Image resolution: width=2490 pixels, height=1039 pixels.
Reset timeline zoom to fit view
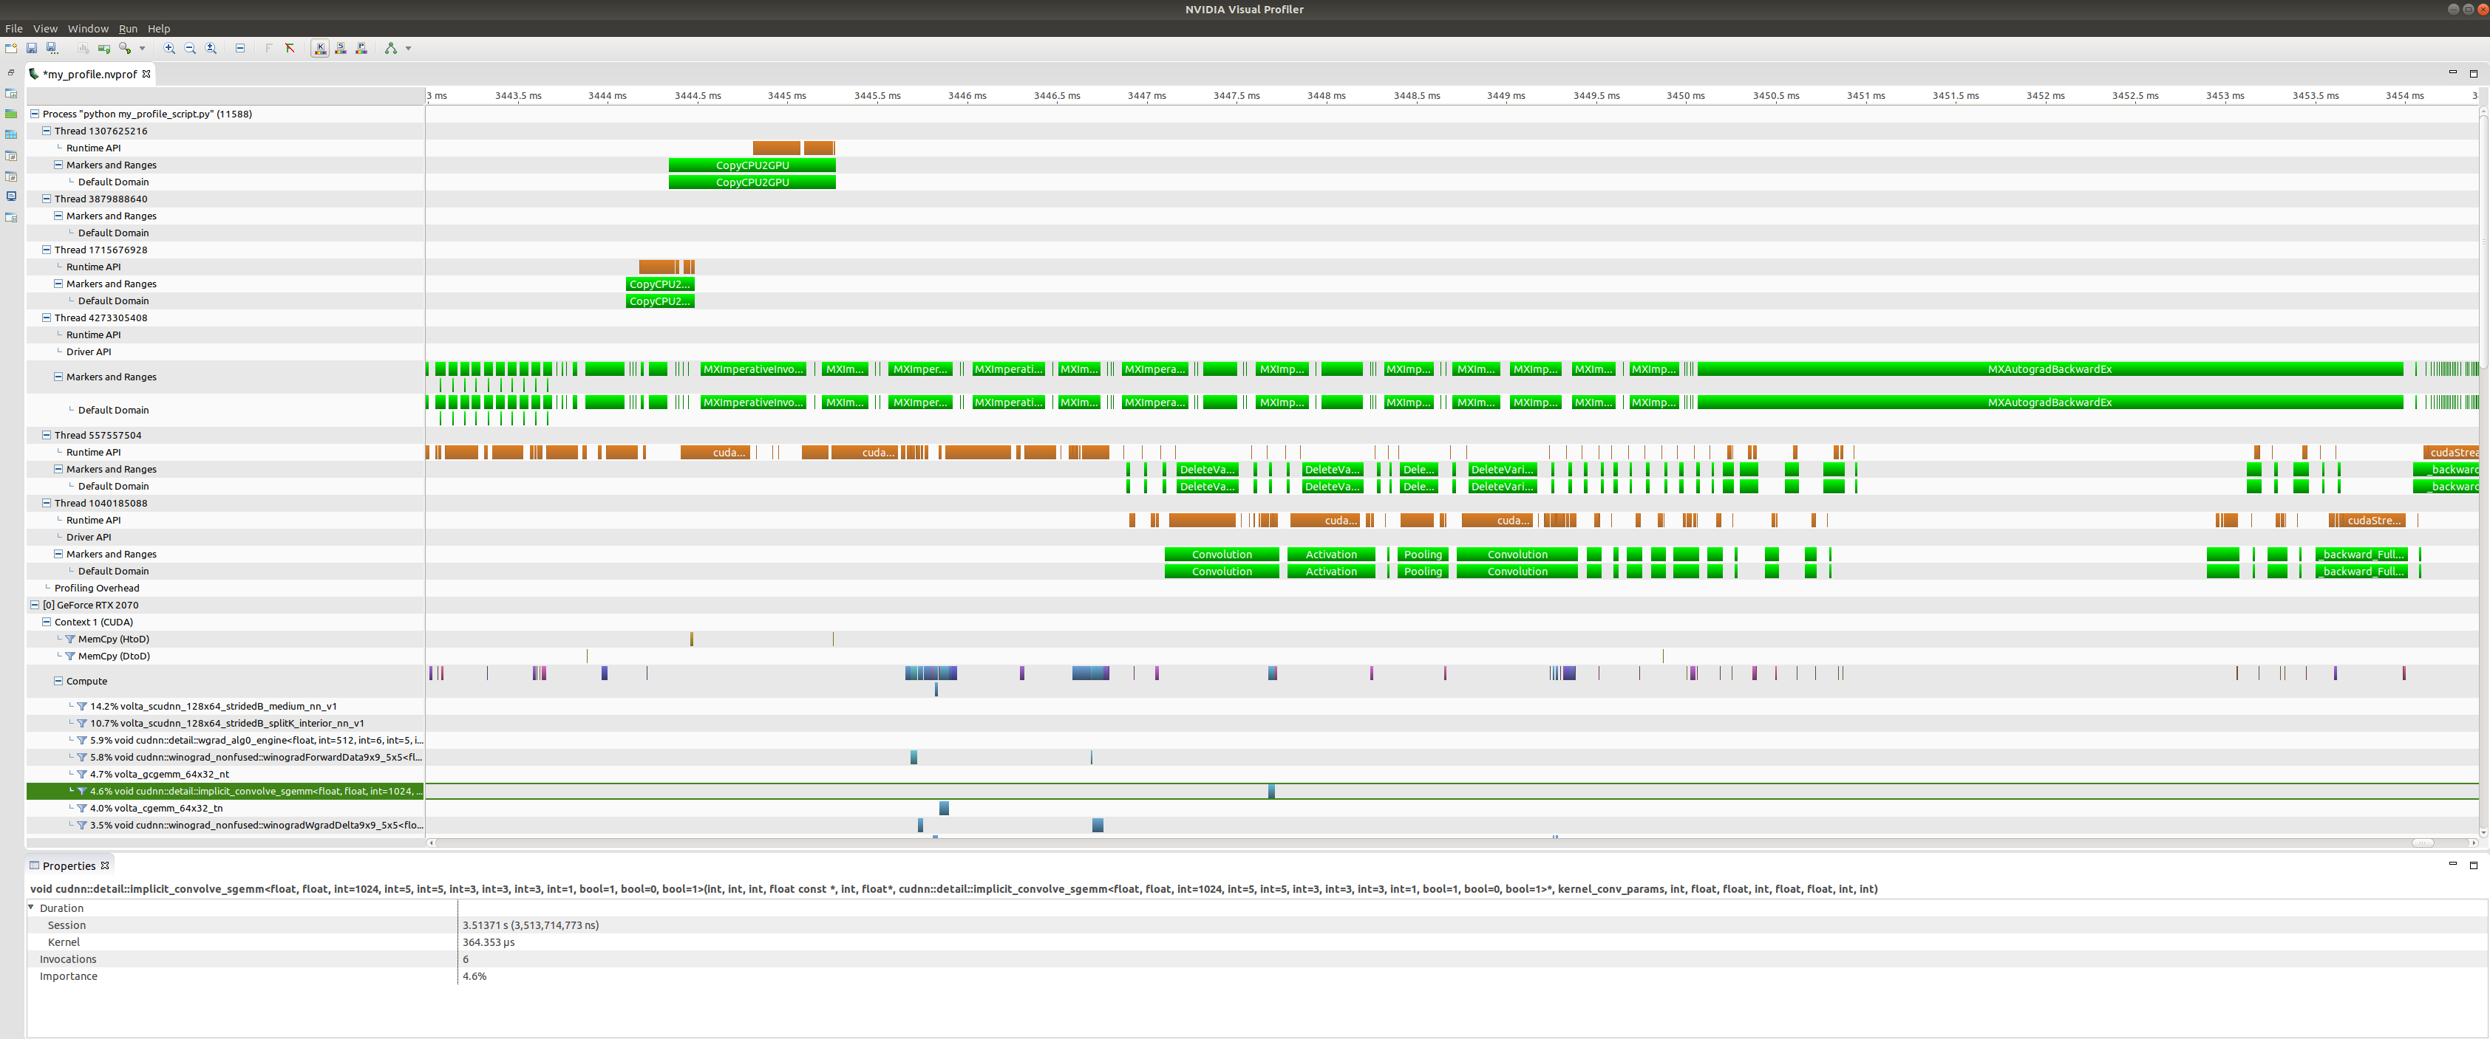211,48
